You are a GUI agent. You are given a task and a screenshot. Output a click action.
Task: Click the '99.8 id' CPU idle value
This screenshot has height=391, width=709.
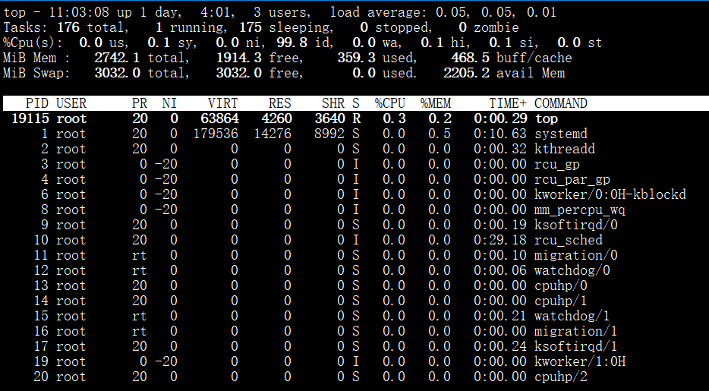point(304,43)
